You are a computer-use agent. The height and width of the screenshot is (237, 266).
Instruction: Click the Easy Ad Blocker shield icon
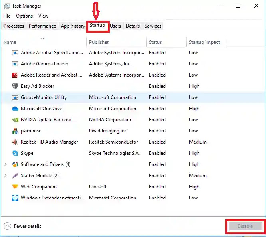pyautogui.click(x=15, y=86)
